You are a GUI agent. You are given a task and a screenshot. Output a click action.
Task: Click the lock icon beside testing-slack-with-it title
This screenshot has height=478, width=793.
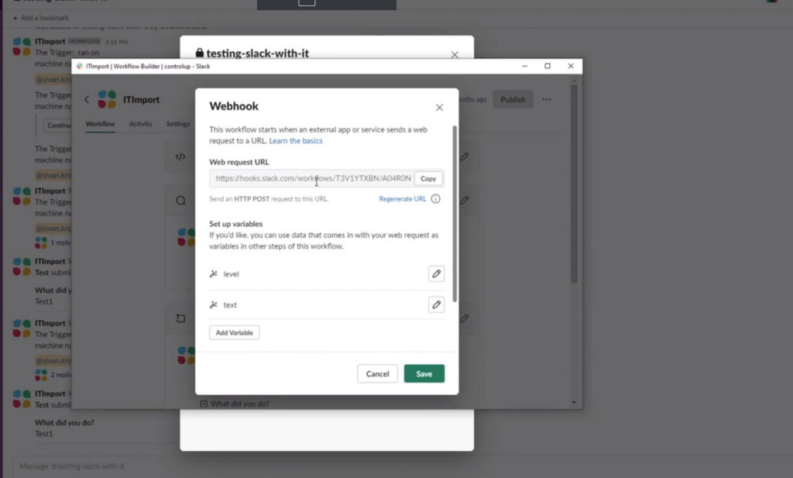click(x=200, y=53)
